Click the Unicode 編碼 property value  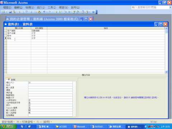click(x=50, y=107)
